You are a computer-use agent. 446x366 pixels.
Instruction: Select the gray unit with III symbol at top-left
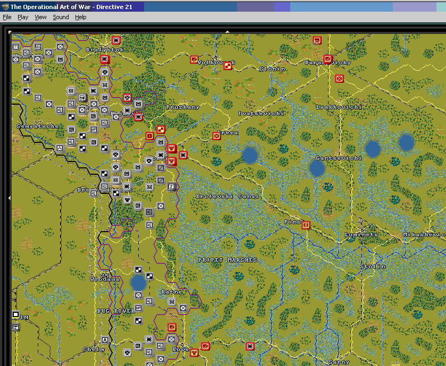(15, 47)
